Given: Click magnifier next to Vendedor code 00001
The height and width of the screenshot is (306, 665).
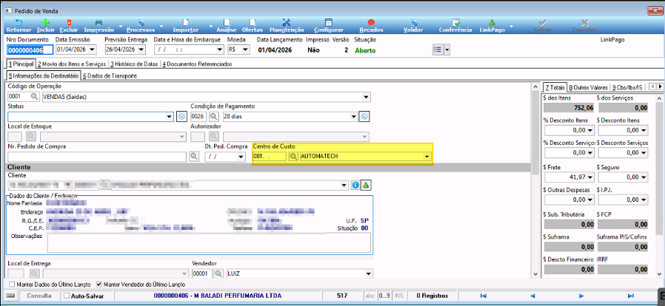Looking at the screenshot, I should pyautogui.click(x=218, y=273).
